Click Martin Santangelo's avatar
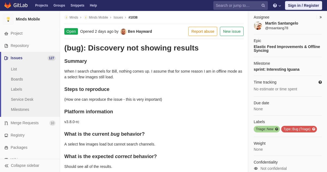The height and width of the screenshot is (172, 327). 258,26
